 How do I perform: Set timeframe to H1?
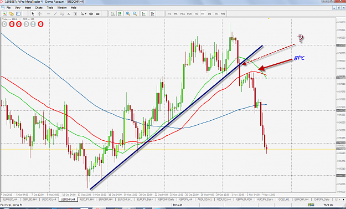[x=196, y=14]
